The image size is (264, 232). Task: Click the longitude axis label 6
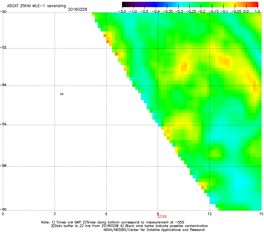[106, 214]
